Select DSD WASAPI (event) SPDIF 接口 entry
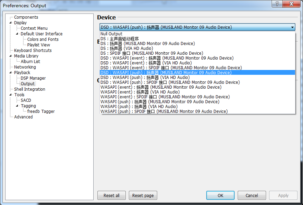Image resolution: width=303 pixels, height=205 pixels. [171, 68]
